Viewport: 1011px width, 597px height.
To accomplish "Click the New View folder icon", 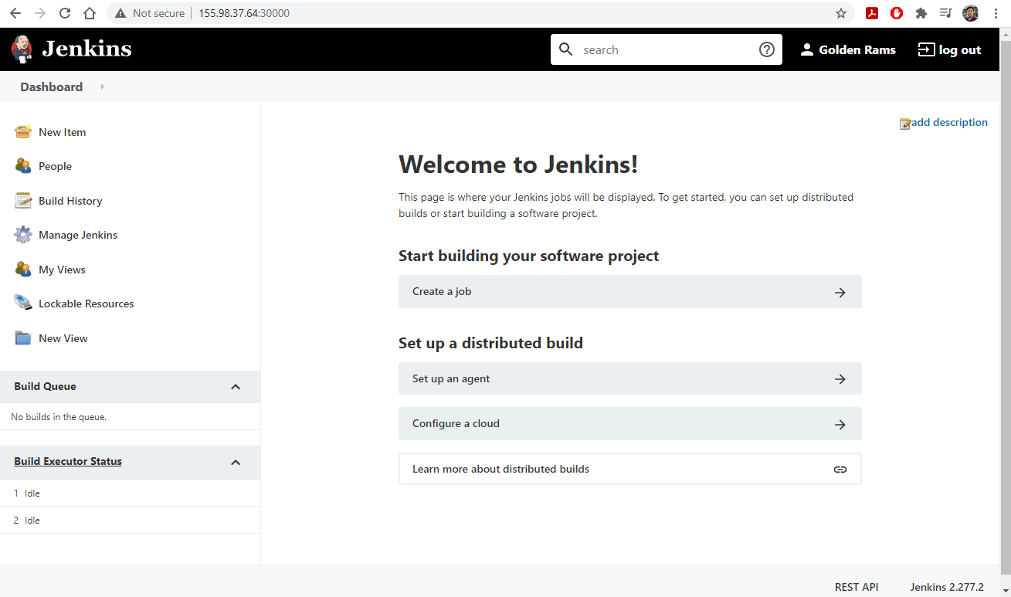I will tap(22, 338).
